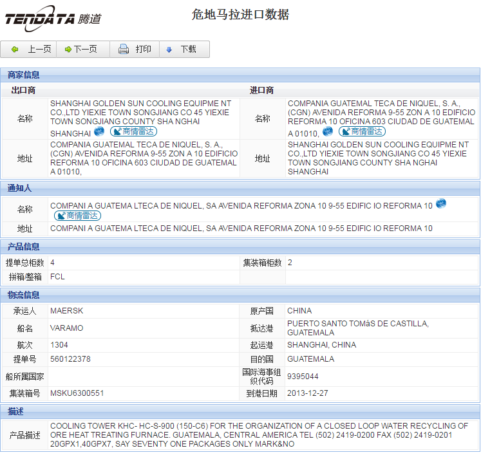Open 商情雷达 for the exporter Shanghai Golden Sun
The height and width of the screenshot is (457, 481).
point(133,132)
